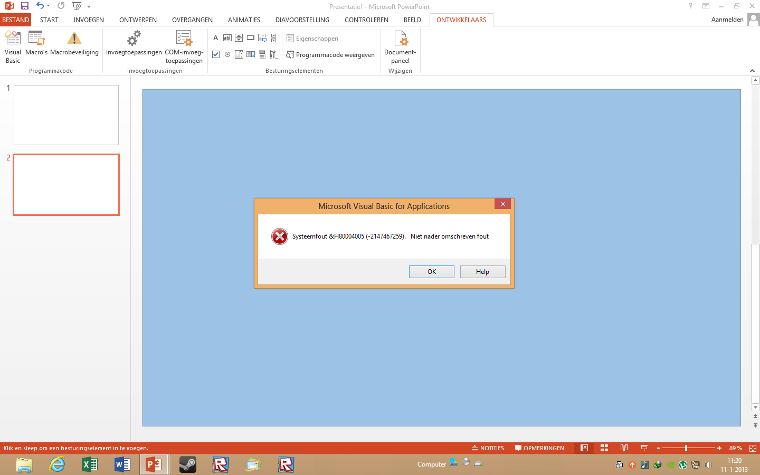Fit slide to current window icon
The image size is (760, 475).
[753, 448]
